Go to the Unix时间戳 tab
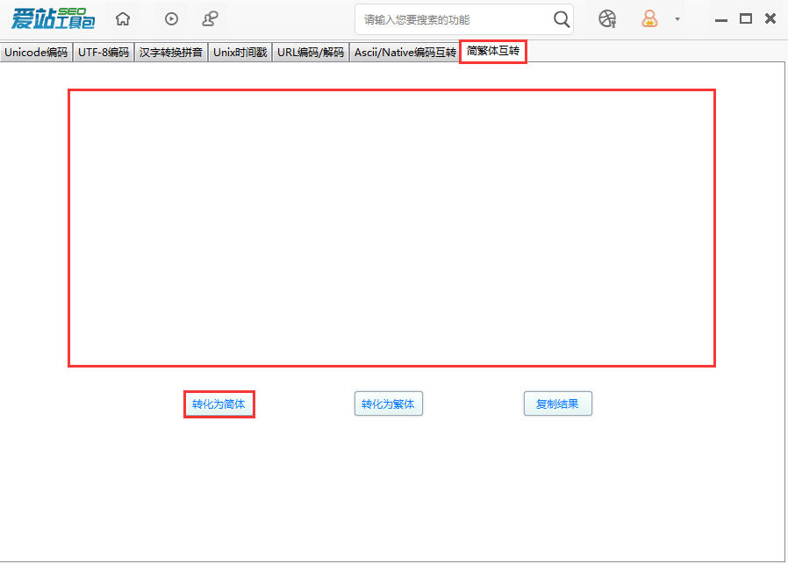Viewport: 788px width, 564px height. coord(240,53)
